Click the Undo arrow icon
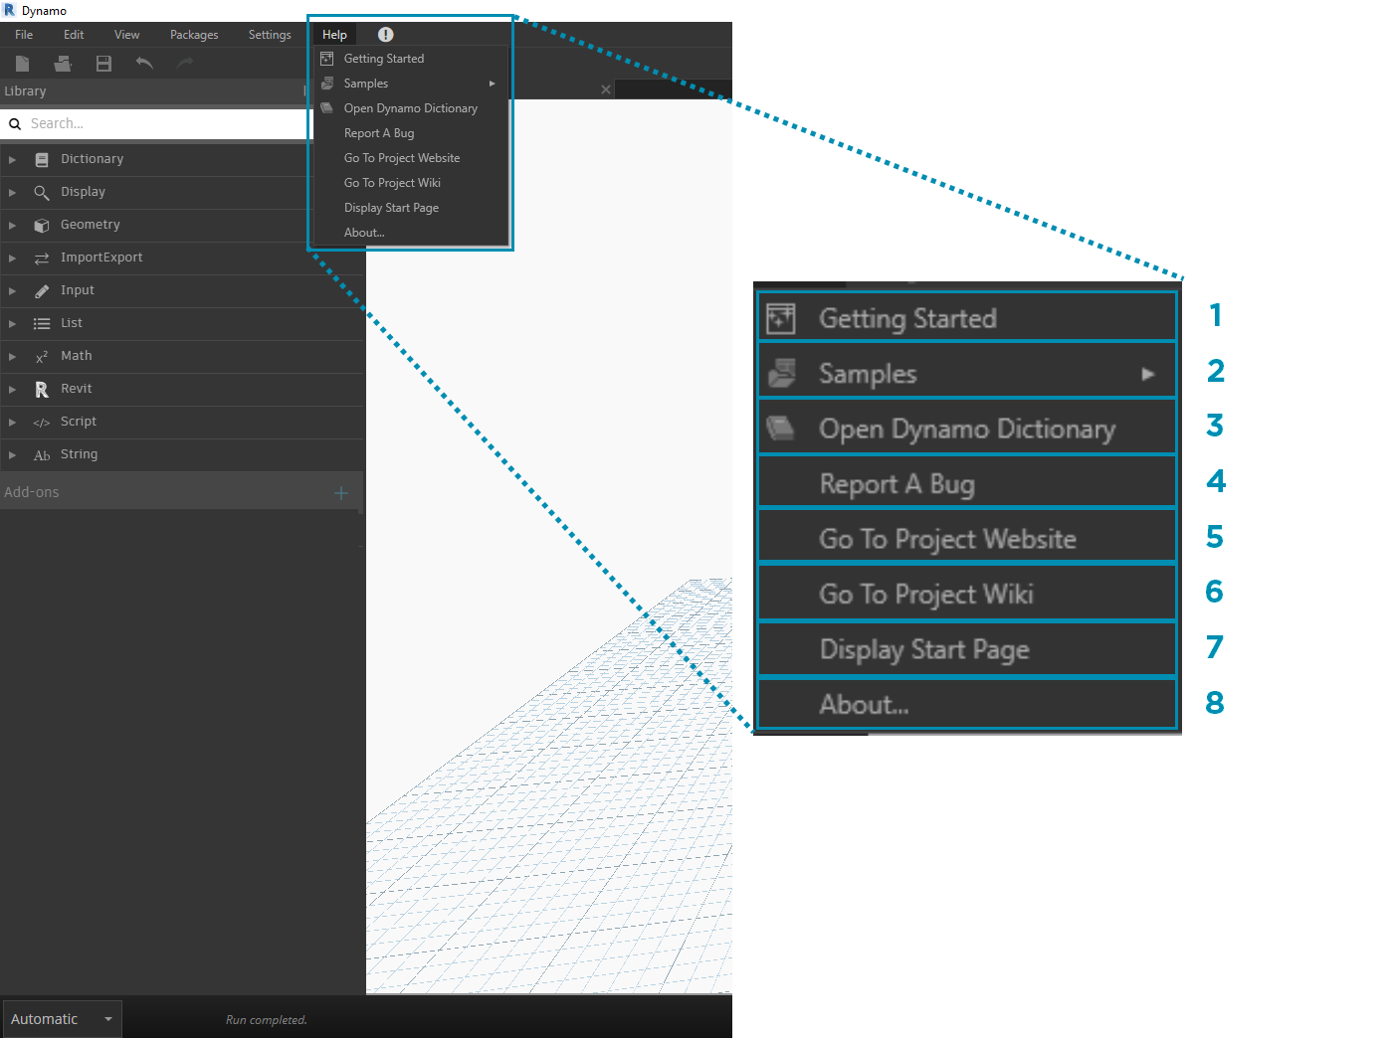The width and height of the screenshot is (1395, 1038). coord(144,64)
